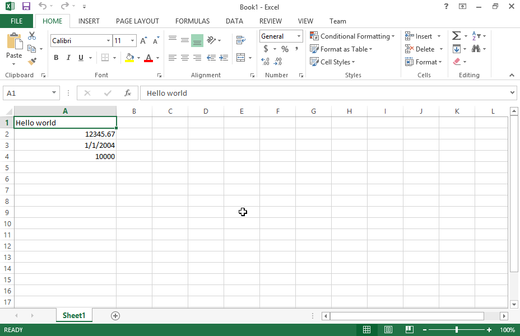This screenshot has height=336, width=520.
Task: Click the yellow Fill Color swatch
Action: [x=129, y=58]
